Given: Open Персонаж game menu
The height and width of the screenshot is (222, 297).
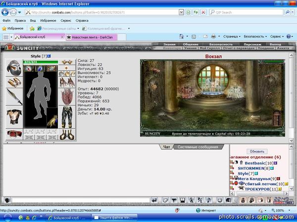Looking at the screenshot, I should point(252,44).
